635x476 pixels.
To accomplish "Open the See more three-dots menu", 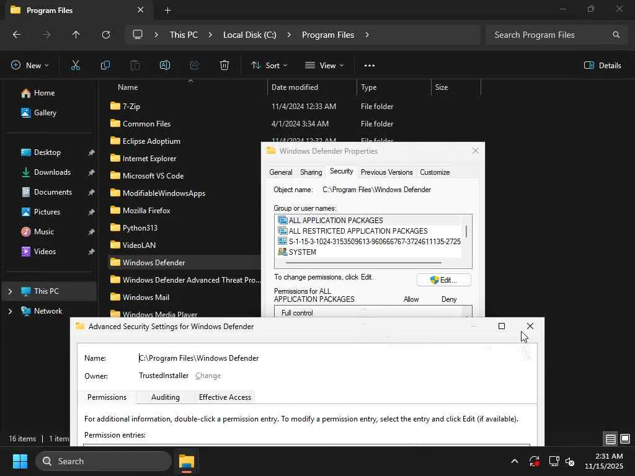I will pos(370,65).
